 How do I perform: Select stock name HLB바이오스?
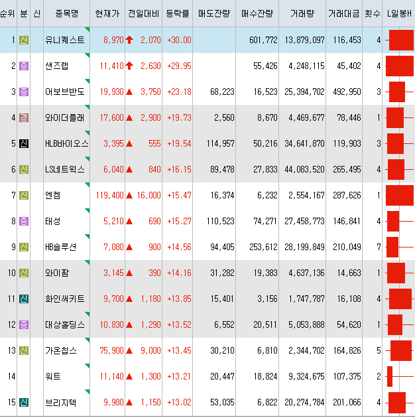[67, 143]
